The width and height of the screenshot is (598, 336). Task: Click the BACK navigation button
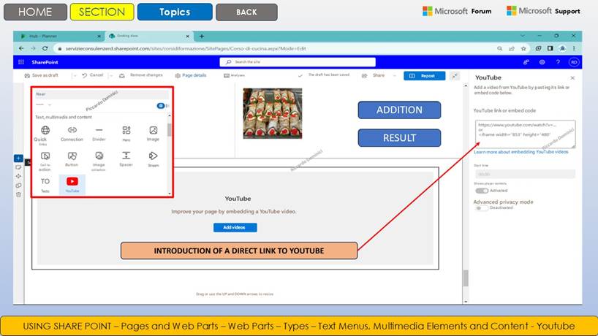(246, 12)
